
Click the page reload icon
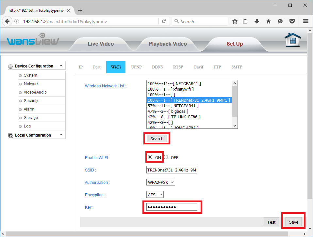(164, 22)
